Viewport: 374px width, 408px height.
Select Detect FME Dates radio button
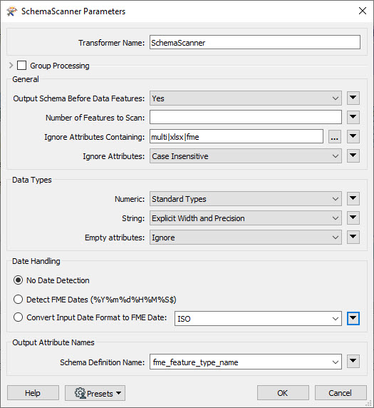(x=18, y=300)
